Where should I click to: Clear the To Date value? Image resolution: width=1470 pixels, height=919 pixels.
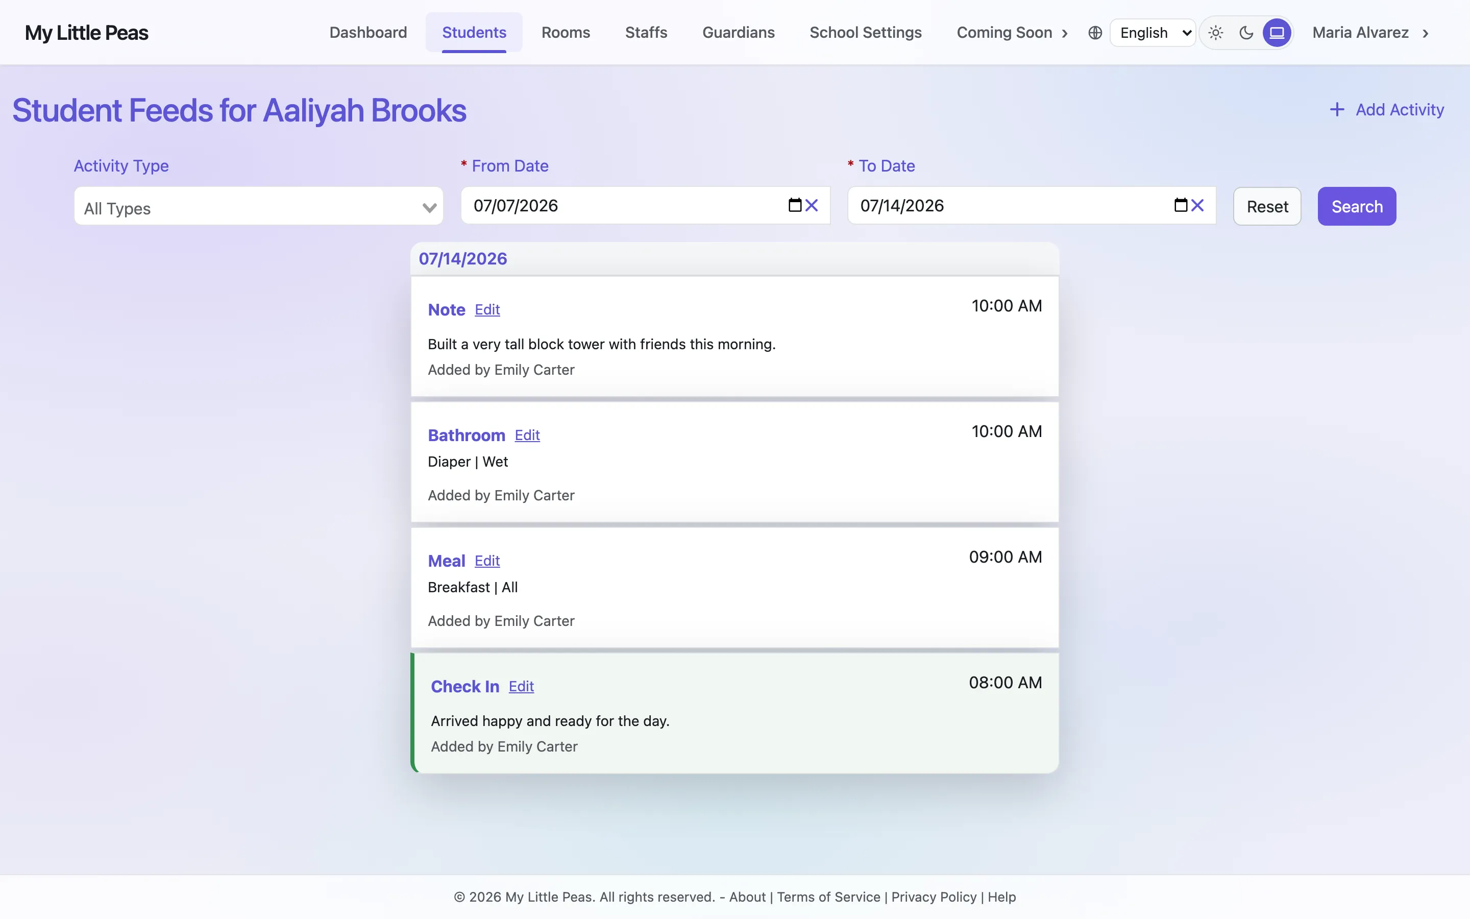point(1197,205)
